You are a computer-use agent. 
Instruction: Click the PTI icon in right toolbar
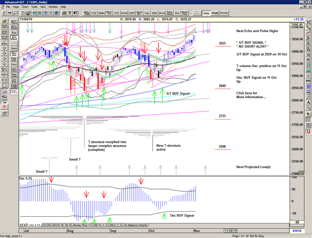308,81
